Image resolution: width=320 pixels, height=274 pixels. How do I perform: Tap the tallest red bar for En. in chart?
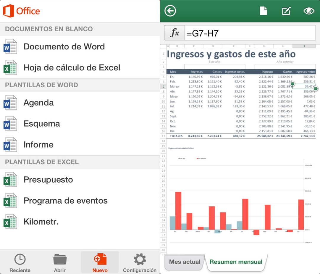[178, 211]
